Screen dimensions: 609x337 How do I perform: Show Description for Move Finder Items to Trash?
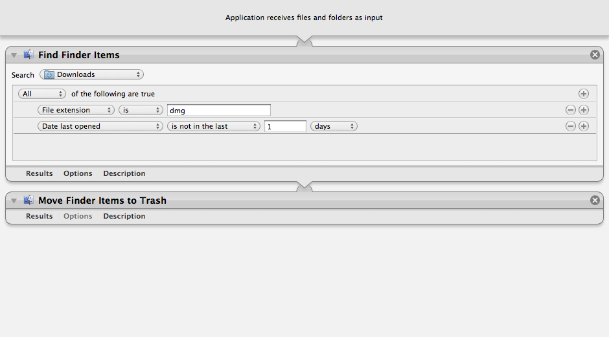point(124,217)
